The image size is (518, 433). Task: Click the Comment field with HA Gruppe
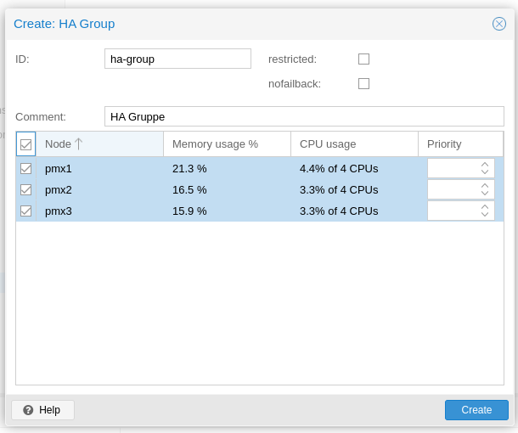[x=304, y=116]
